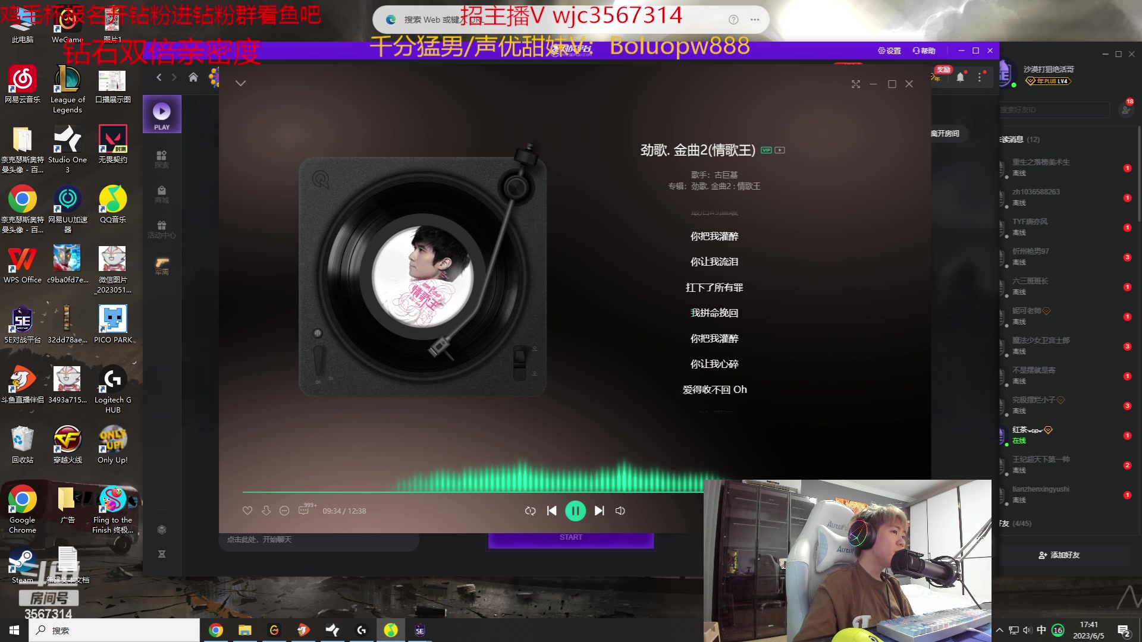Open the 网易云音乐 desktop shortcut
Image resolution: width=1142 pixels, height=642 pixels.
click(23, 84)
